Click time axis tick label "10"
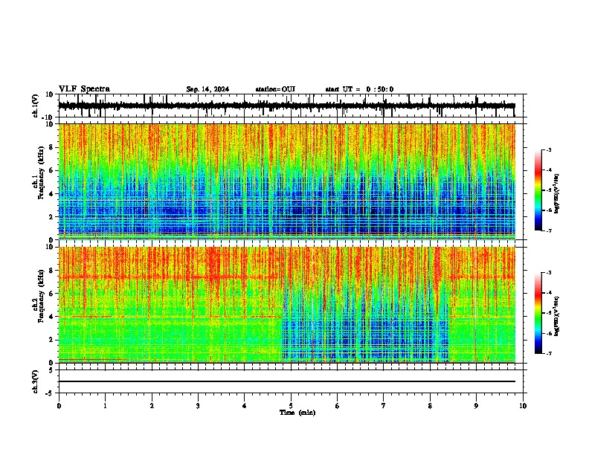 coord(523,406)
